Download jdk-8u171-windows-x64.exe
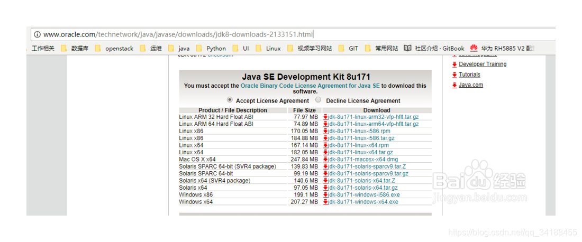 [363, 202]
